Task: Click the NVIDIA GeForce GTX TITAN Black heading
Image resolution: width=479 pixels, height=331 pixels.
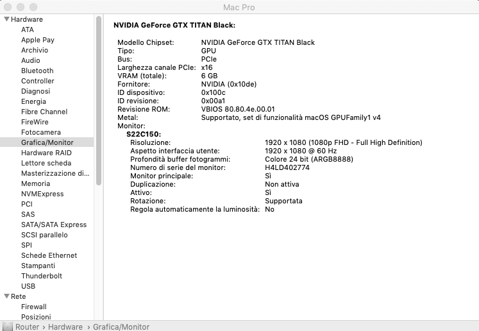Action: pyautogui.click(x=174, y=25)
